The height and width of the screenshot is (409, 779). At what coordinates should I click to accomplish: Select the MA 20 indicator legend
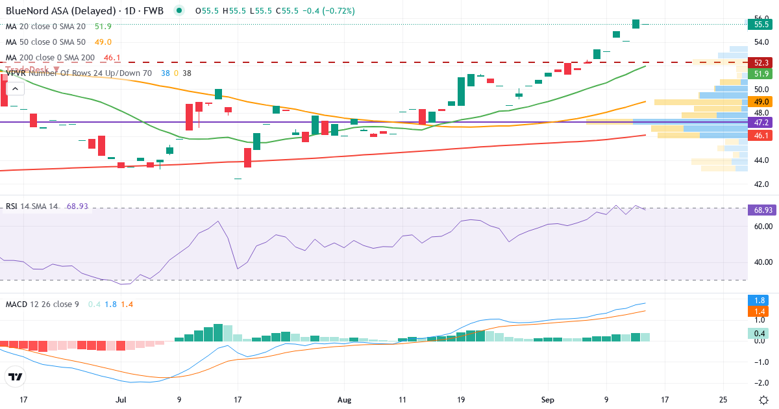[45, 27]
